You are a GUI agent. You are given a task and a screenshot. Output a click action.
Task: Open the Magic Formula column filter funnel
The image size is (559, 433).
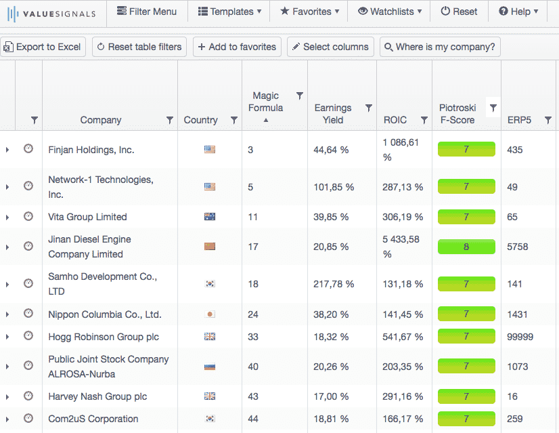(x=300, y=96)
